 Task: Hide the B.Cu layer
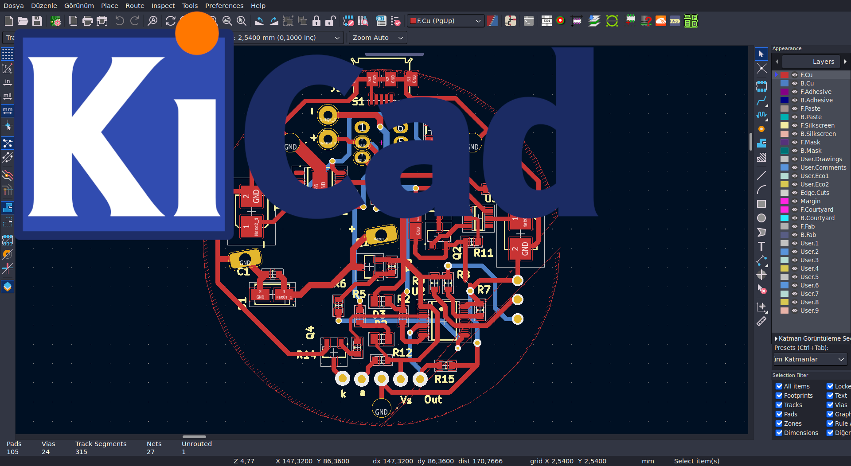795,83
